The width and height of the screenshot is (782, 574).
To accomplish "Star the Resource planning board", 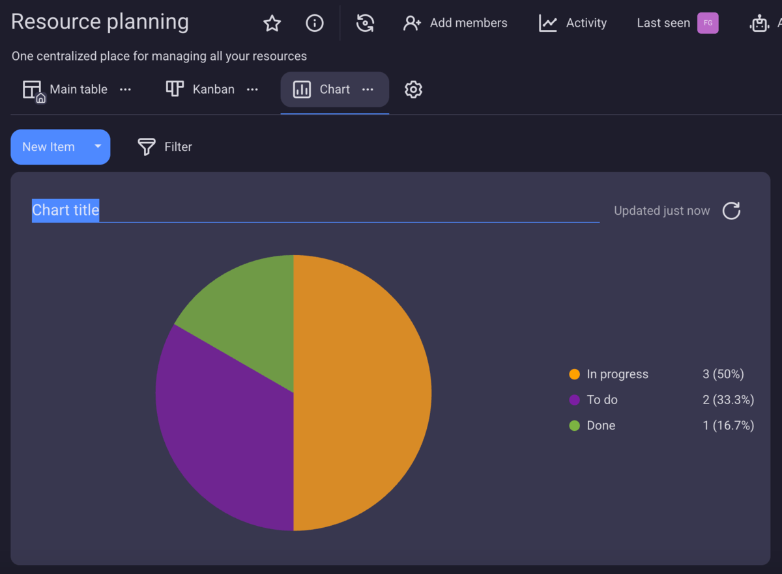I will click(272, 23).
